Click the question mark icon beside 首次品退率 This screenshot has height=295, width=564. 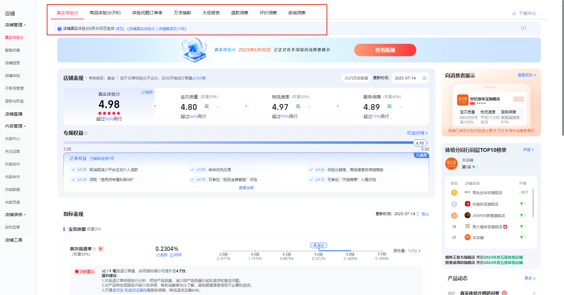[94, 249]
